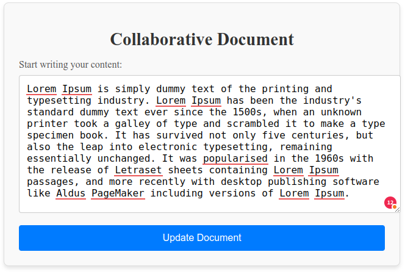Click the underlined word 'Letraset'
The image size is (405, 274).
click(138, 170)
